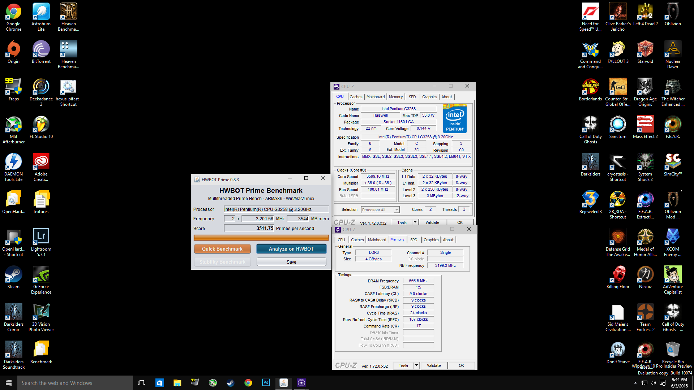
Task: Switch to CPU tab in lower CPU-Z
Action: [x=341, y=240]
